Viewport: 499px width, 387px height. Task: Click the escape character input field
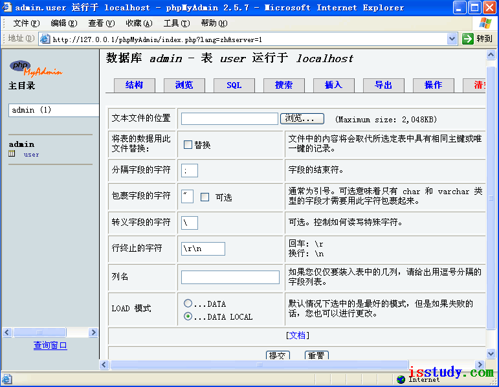[x=190, y=223]
